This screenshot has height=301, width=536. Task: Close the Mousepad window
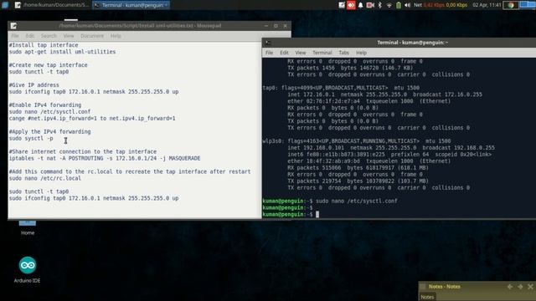coord(286,26)
